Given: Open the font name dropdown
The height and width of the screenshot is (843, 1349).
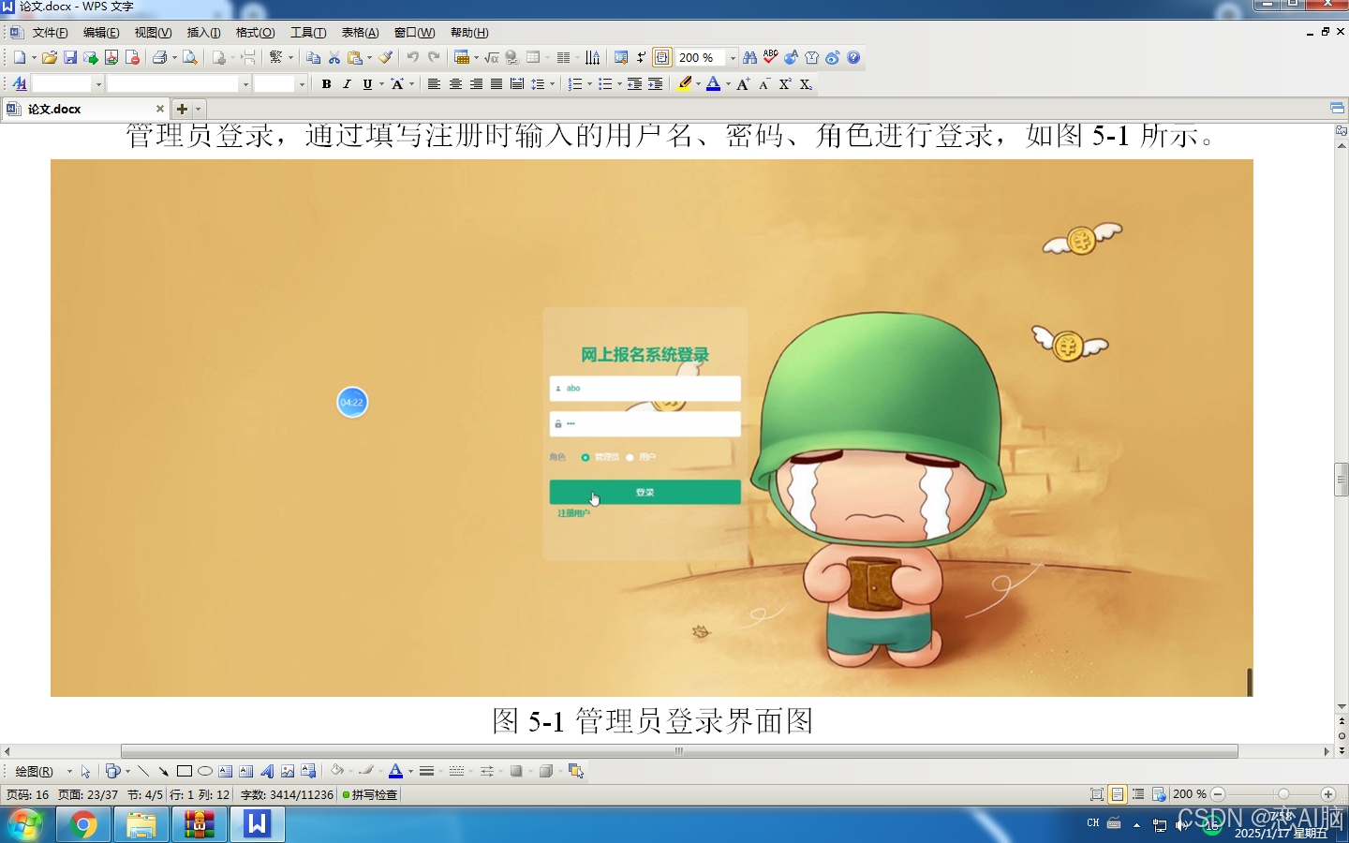Looking at the screenshot, I should [x=245, y=84].
